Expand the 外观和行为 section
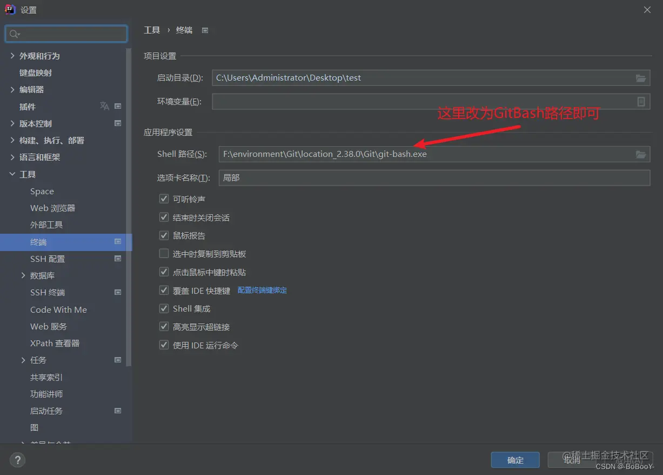Image resolution: width=663 pixels, height=475 pixels. [x=12, y=56]
